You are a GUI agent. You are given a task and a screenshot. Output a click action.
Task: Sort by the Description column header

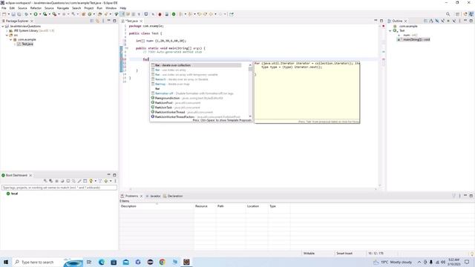(157, 206)
